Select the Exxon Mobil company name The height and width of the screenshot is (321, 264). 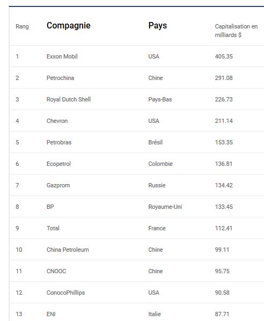pos(62,56)
